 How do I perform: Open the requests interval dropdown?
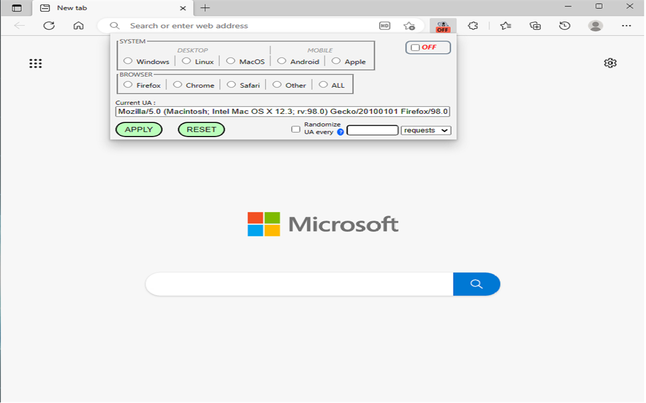(x=425, y=130)
